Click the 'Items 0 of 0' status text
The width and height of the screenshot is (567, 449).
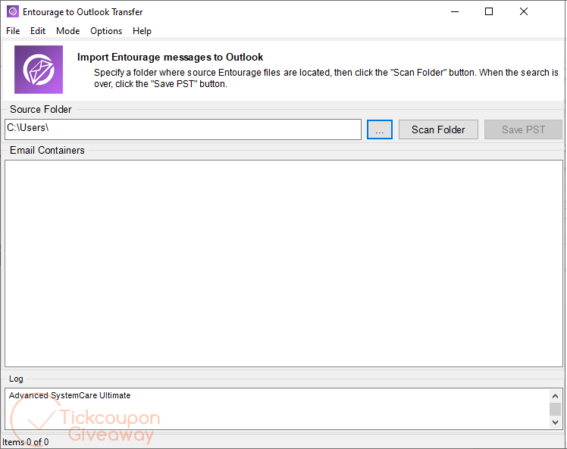pyautogui.click(x=25, y=441)
